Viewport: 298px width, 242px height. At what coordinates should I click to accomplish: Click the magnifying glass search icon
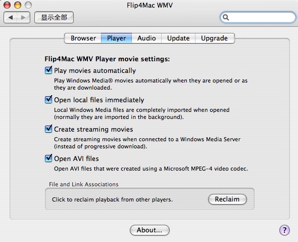coord(226,17)
